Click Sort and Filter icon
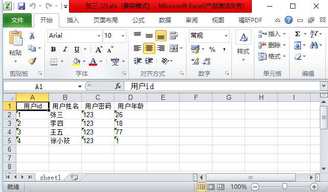Viewport: 328px width, 192px height. [314, 34]
